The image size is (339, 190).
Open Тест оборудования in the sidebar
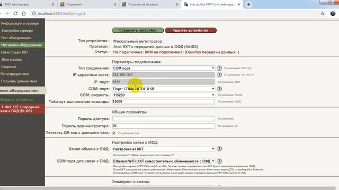(x=16, y=38)
